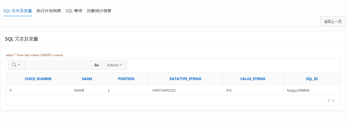Sort by CHILD_NUMBER column header
The image size is (349, 126).
(38, 79)
